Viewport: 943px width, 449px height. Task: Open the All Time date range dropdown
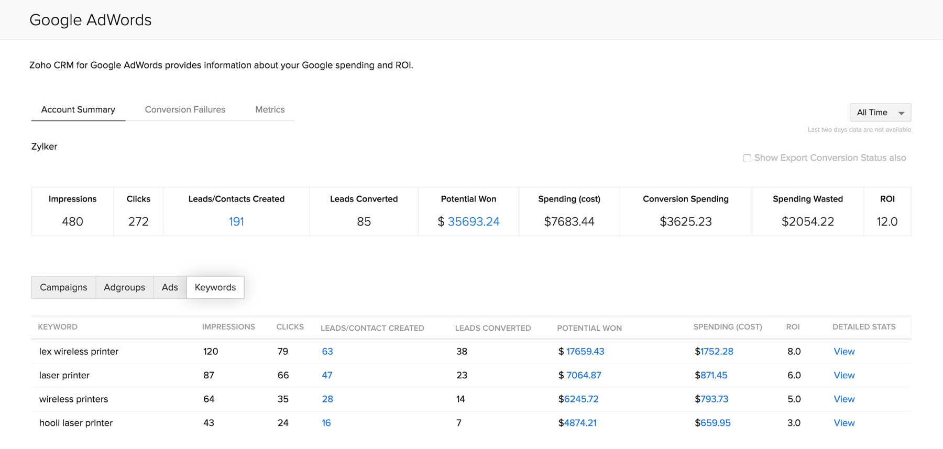(x=880, y=113)
